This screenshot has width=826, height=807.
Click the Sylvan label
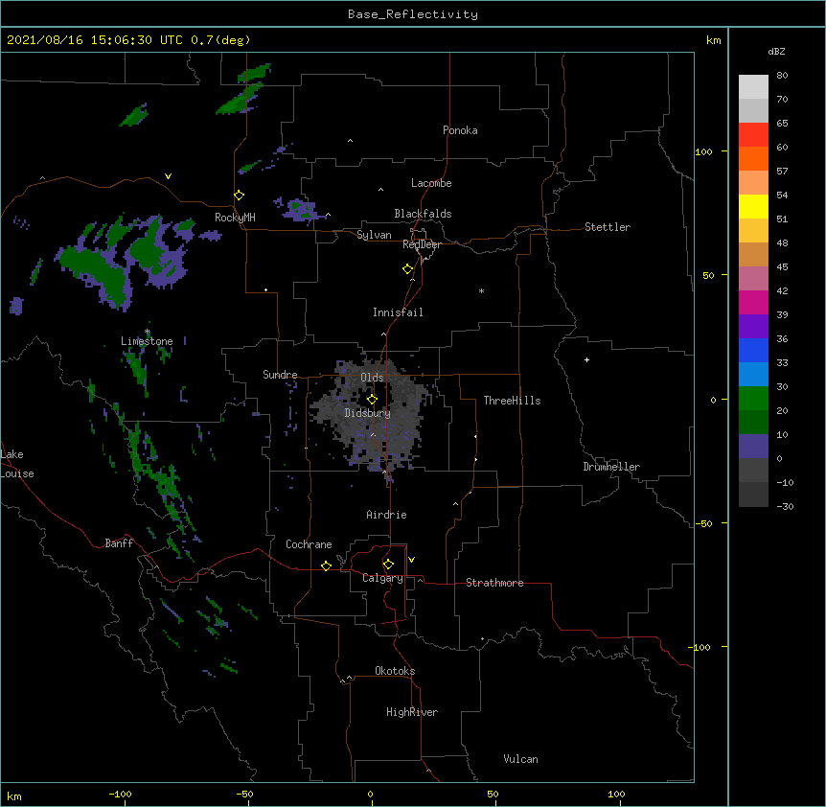click(x=374, y=235)
